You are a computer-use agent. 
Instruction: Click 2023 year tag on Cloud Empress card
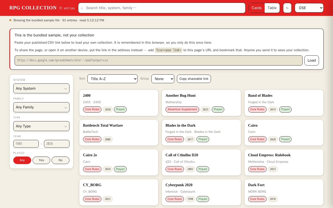273,169
